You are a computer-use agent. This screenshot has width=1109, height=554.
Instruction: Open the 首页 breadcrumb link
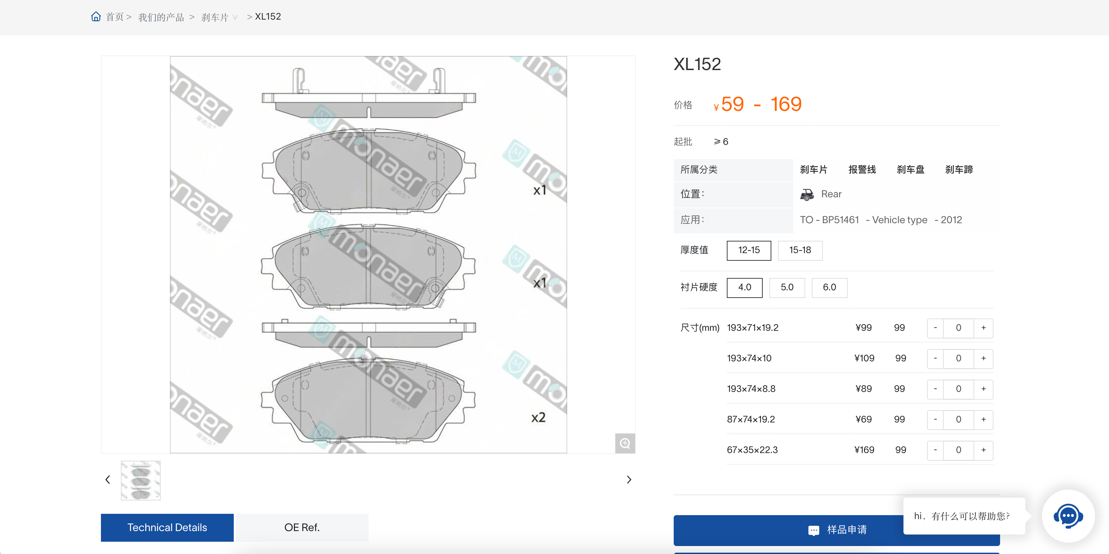(x=115, y=17)
